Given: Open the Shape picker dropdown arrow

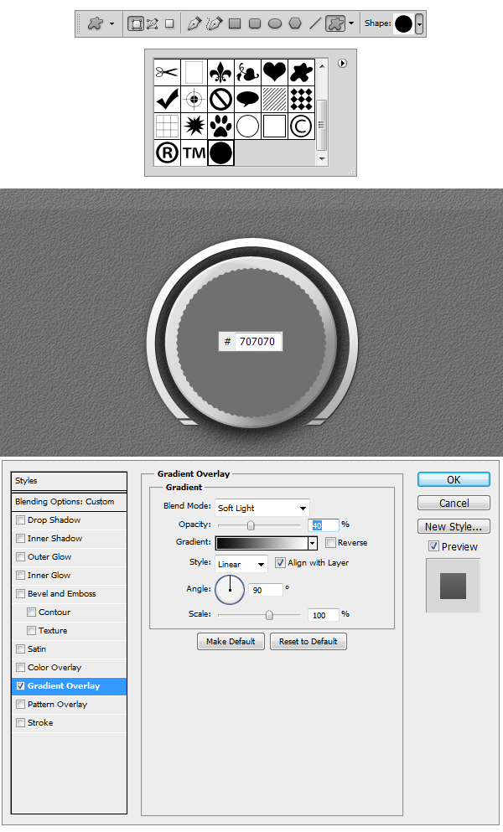Looking at the screenshot, I should tap(420, 24).
